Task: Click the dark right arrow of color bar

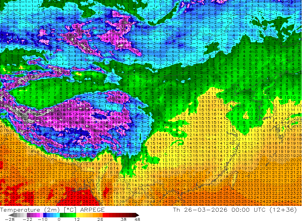Action: [137, 215]
